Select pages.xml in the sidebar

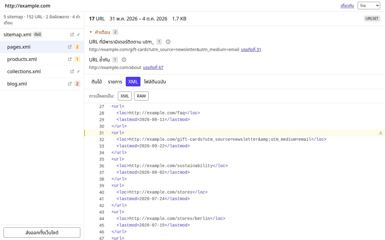42,47
